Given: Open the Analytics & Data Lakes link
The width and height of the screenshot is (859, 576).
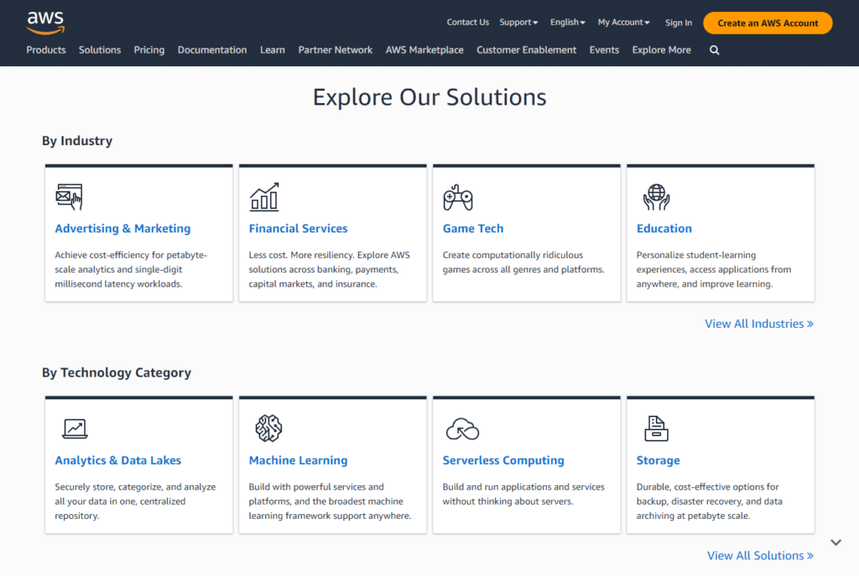Looking at the screenshot, I should [x=117, y=460].
